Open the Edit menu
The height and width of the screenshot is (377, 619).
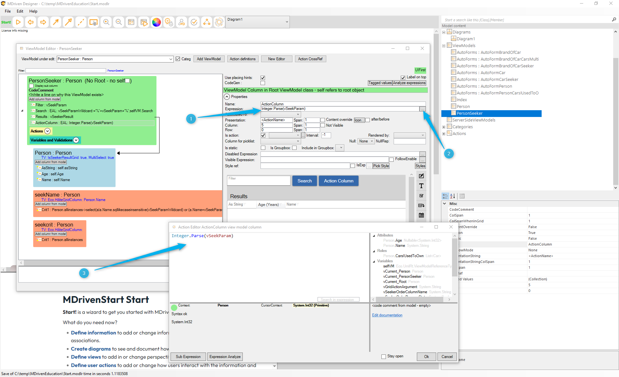[20, 11]
